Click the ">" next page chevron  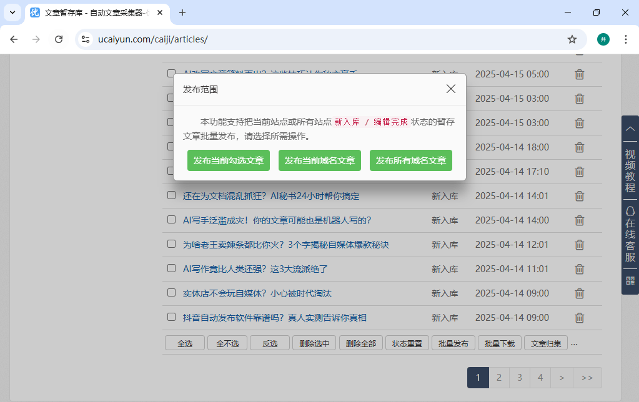click(561, 377)
